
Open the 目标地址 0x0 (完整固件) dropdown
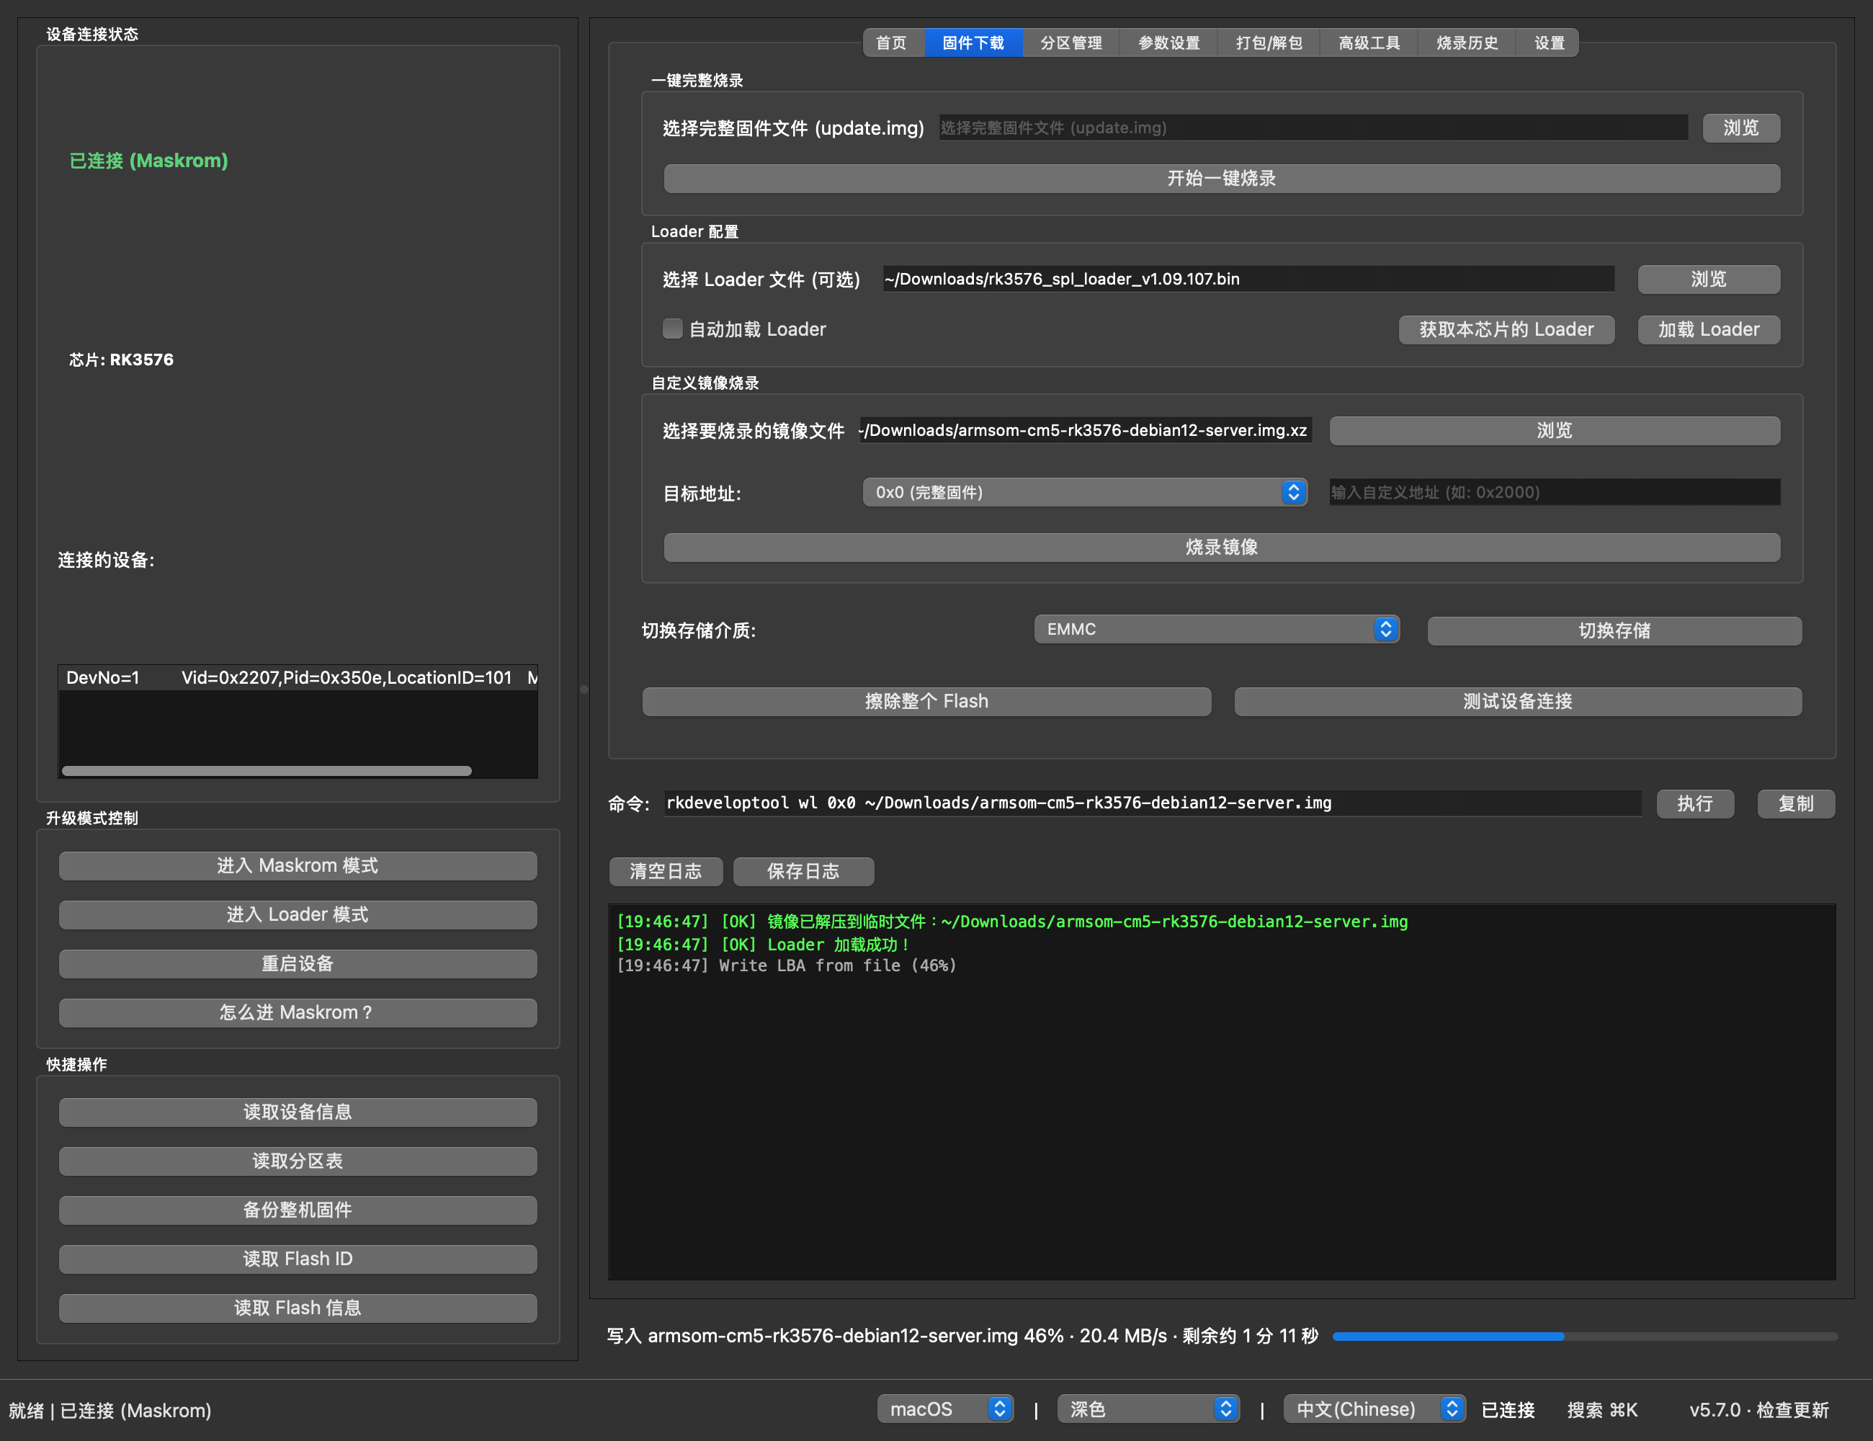(x=1085, y=492)
